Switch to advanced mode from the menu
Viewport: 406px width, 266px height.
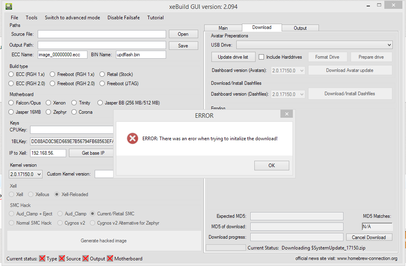(x=72, y=18)
